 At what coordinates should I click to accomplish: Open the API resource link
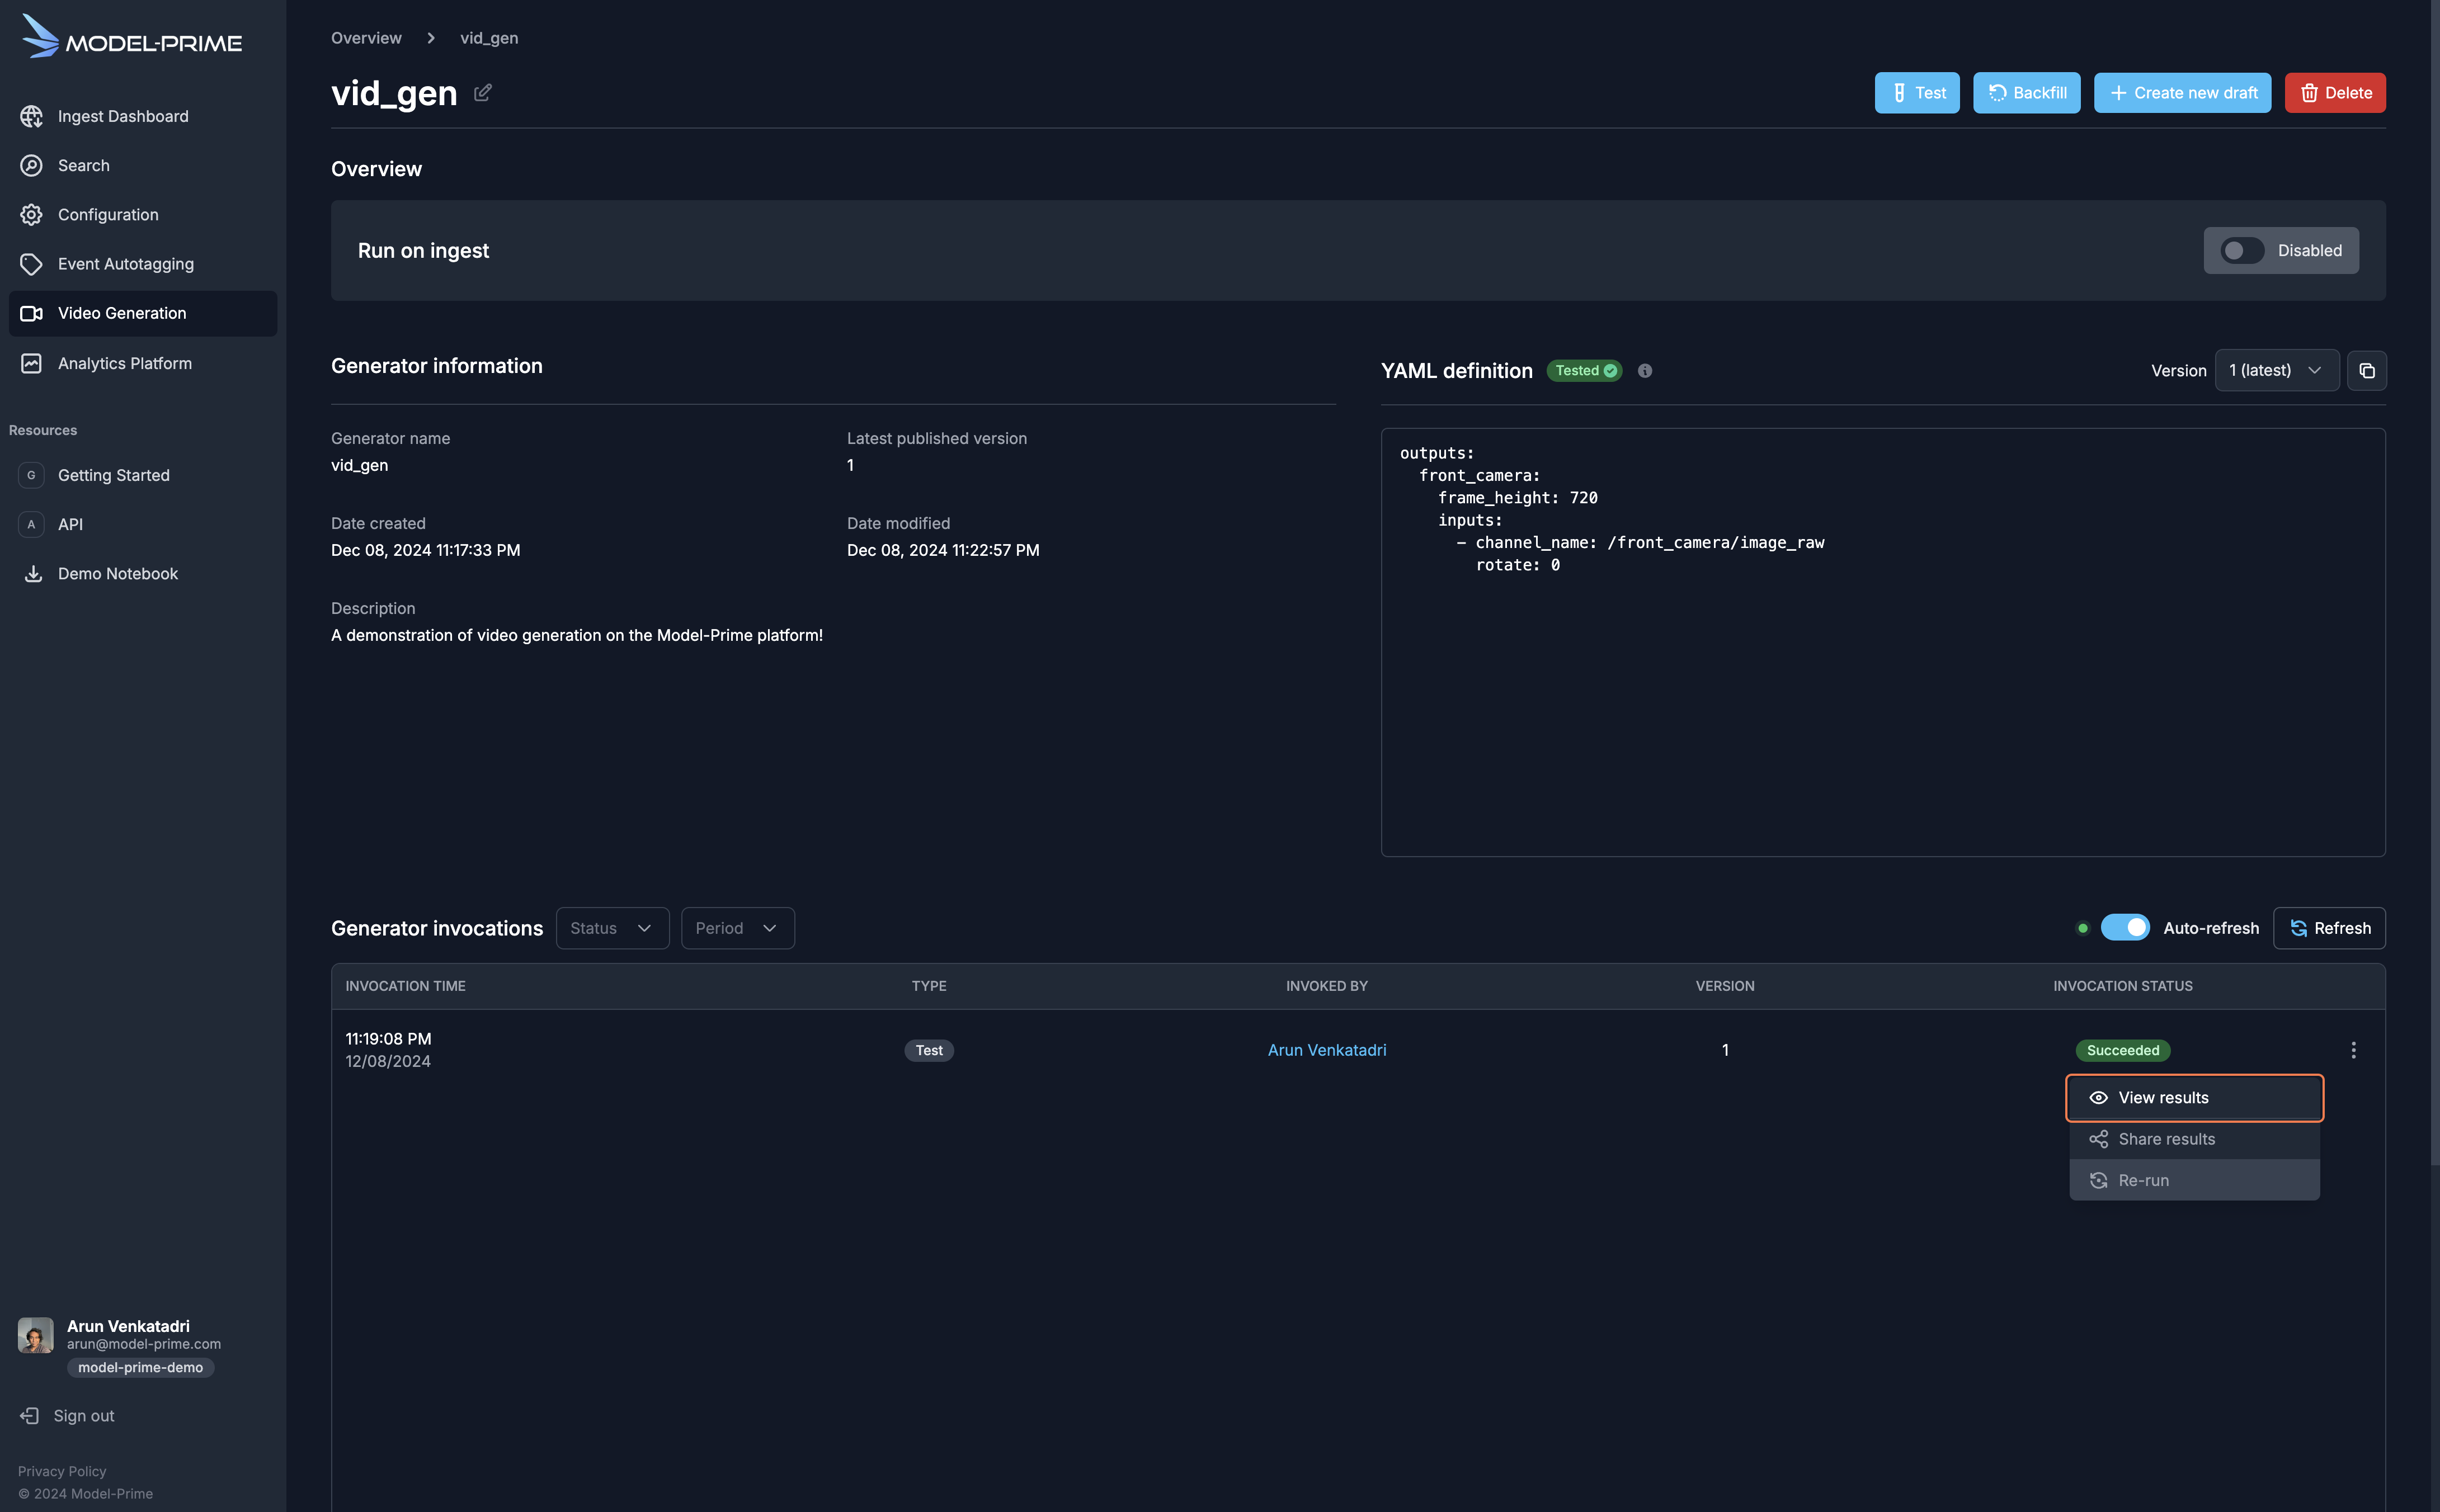(142, 524)
